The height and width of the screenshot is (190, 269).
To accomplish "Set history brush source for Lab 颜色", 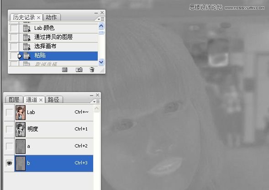I will [x=14, y=28].
